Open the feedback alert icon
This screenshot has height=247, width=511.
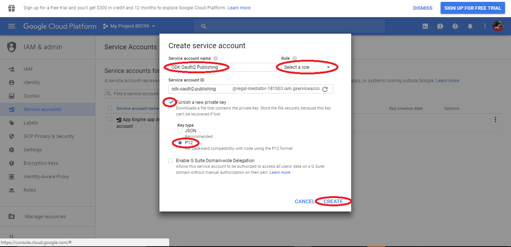[440, 26]
